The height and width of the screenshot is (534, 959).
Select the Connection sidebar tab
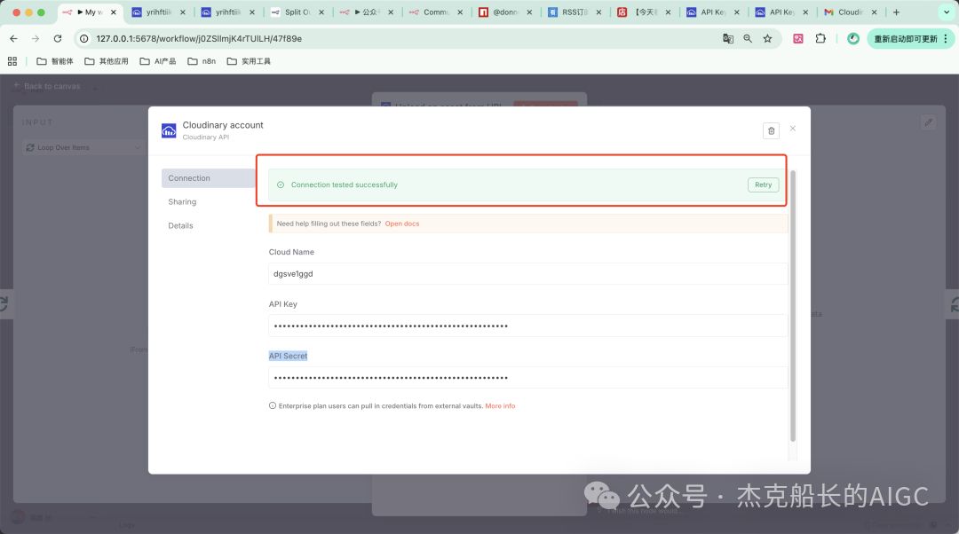tap(209, 177)
